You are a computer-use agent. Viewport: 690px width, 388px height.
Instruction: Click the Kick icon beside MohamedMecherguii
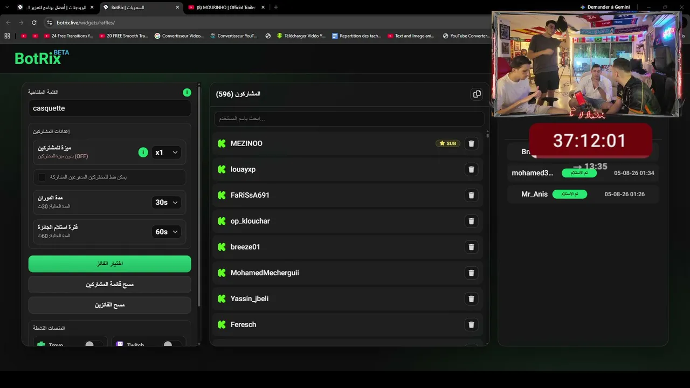click(222, 273)
